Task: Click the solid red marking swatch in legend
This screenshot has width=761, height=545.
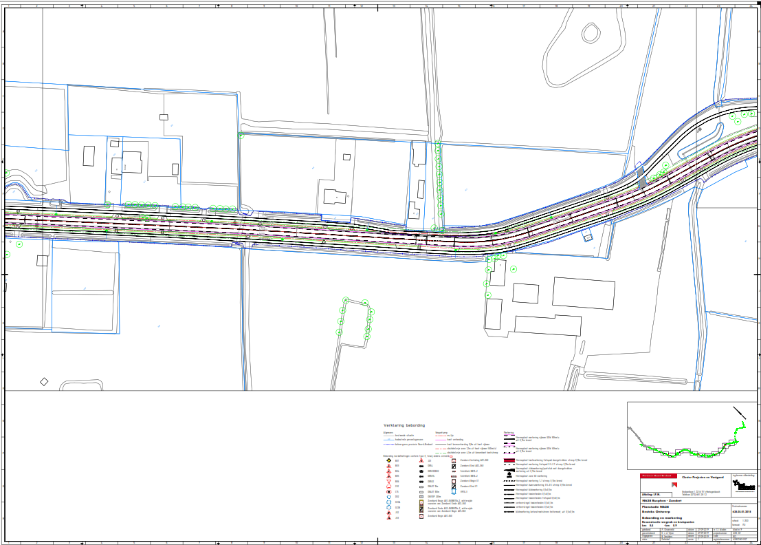Action: tap(509, 460)
